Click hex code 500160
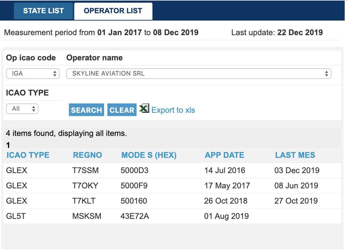Viewport: 348px width, 252px height. (x=134, y=201)
